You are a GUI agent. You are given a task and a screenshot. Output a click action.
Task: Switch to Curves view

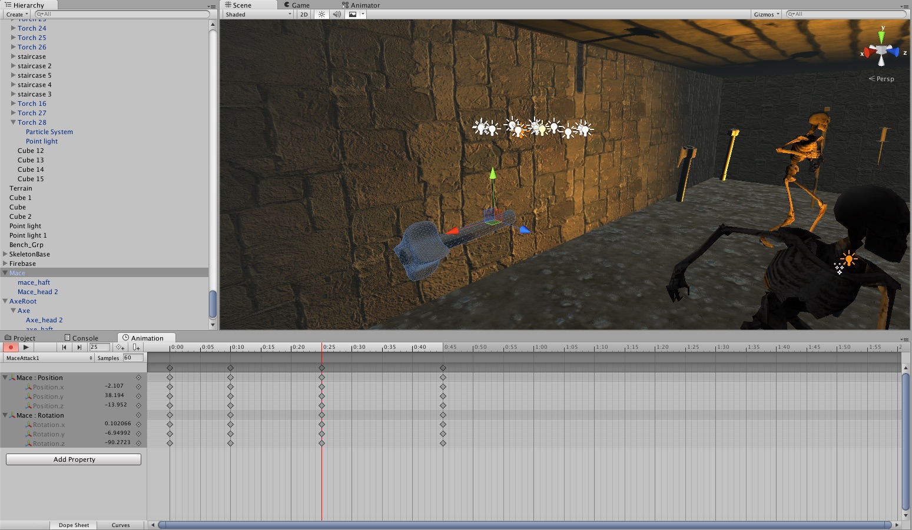point(121,525)
